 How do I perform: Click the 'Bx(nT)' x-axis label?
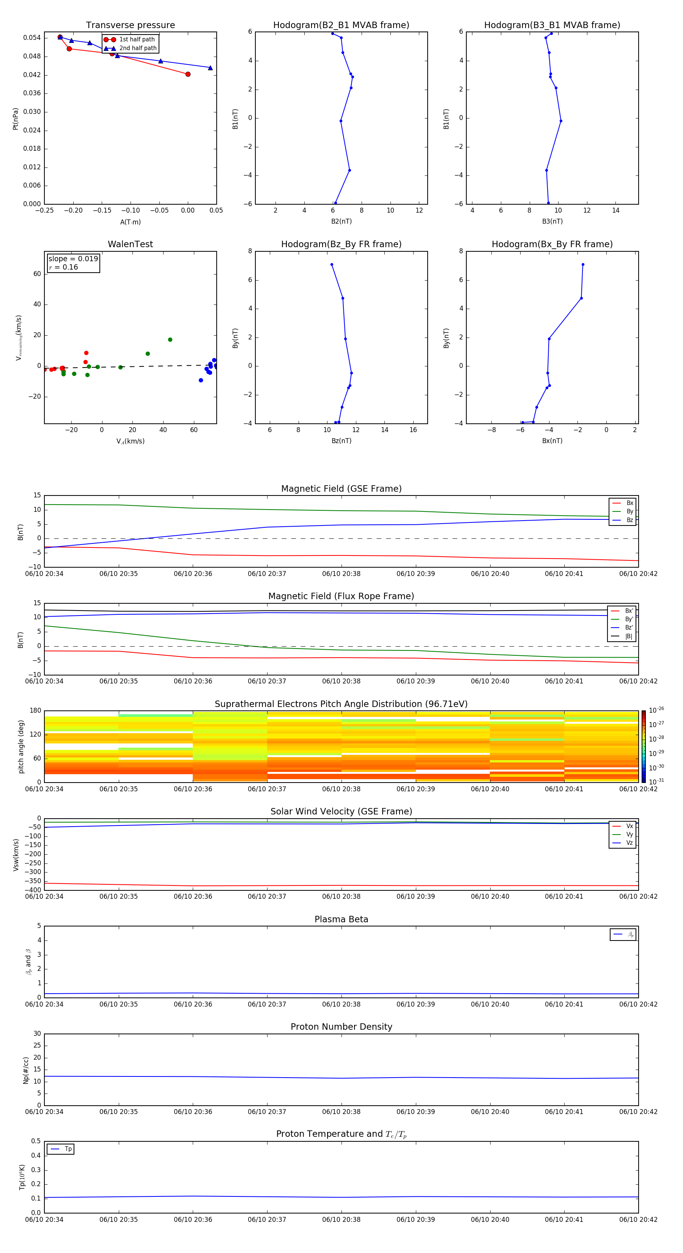click(x=552, y=441)
